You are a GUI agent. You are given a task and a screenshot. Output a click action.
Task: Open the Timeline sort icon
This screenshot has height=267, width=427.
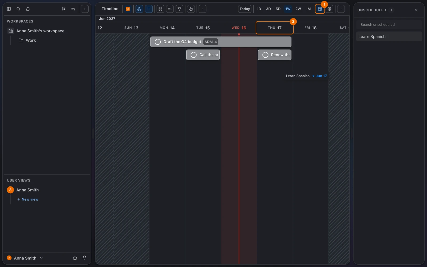point(170,9)
